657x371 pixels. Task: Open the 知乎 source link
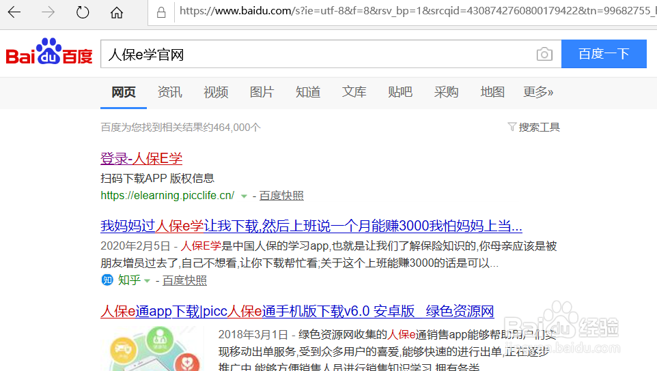129,280
